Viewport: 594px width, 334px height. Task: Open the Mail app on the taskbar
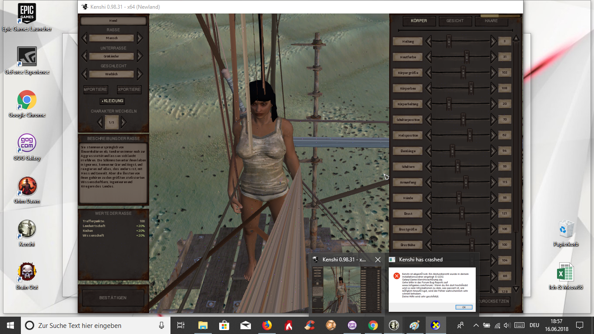pyautogui.click(x=245, y=325)
